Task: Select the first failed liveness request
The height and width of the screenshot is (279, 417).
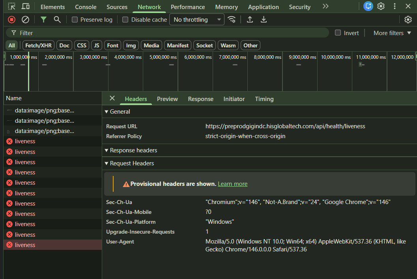Action: click(x=52, y=141)
